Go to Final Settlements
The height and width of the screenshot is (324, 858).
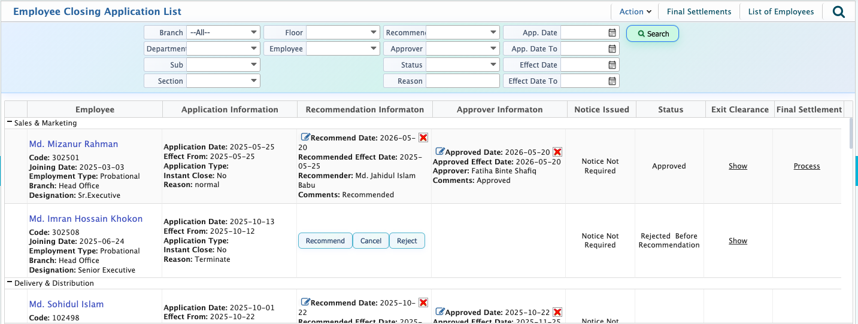coord(699,11)
